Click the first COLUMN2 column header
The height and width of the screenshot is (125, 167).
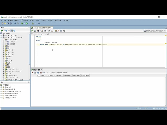50,76
